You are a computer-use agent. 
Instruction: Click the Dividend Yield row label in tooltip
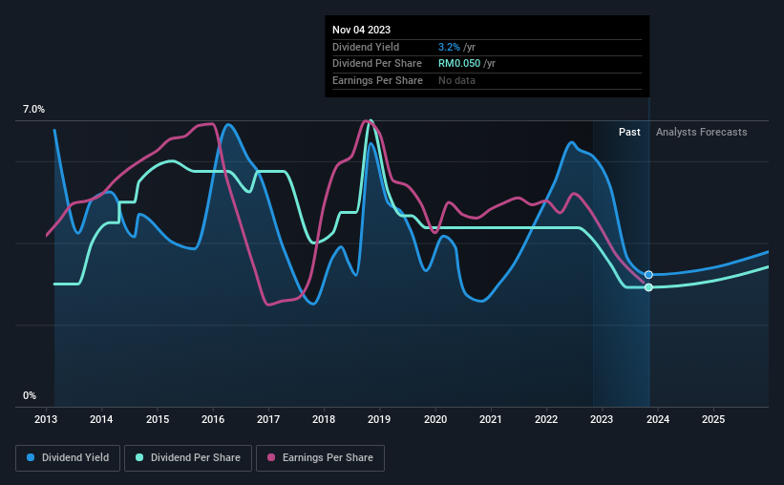click(366, 47)
